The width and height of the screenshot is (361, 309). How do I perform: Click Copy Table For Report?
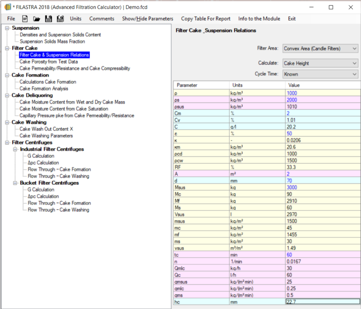coord(206,19)
